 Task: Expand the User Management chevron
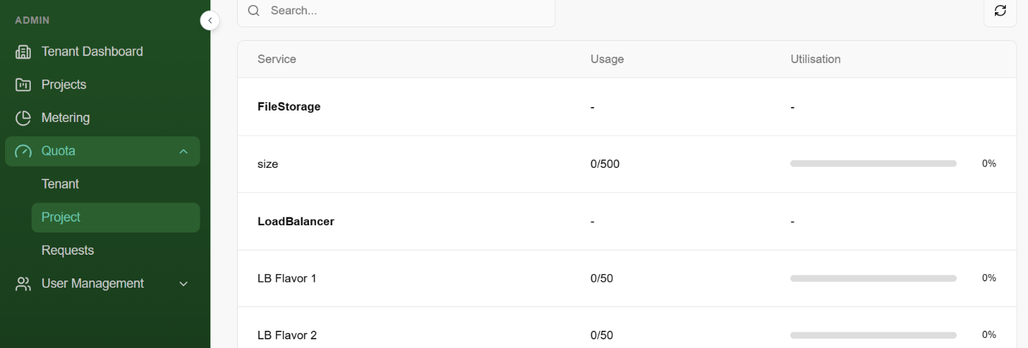[x=183, y=284]
